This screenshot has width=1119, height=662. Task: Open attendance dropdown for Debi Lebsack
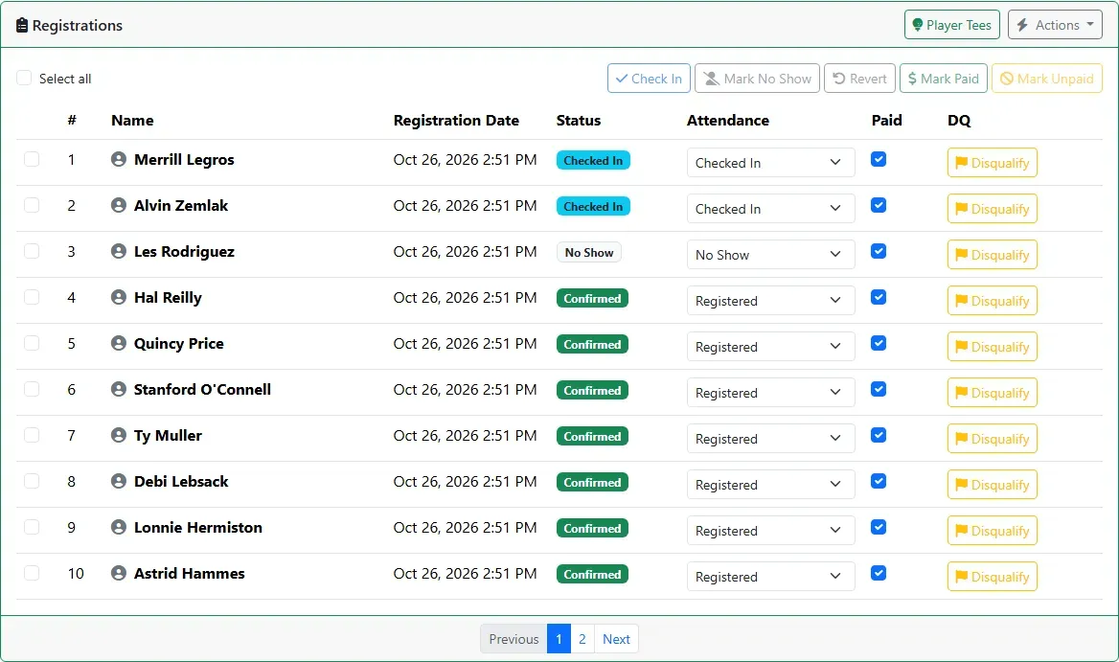coord(770,485)
